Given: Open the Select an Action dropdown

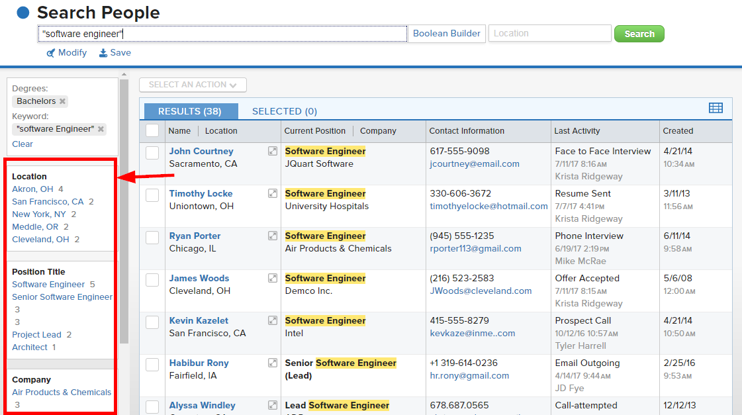Looking at the screenshot, I should [x=193, y=85].
